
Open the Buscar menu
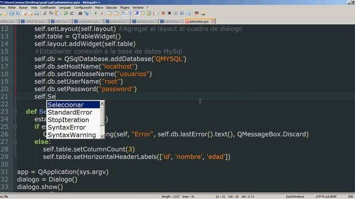(x=23, y=7)
